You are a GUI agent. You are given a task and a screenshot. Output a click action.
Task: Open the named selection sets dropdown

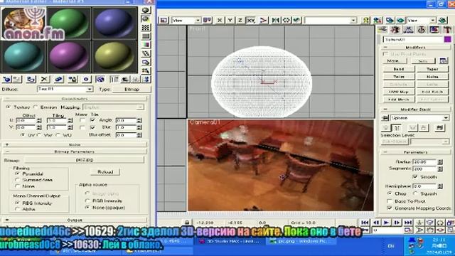(x=353, y=21)
